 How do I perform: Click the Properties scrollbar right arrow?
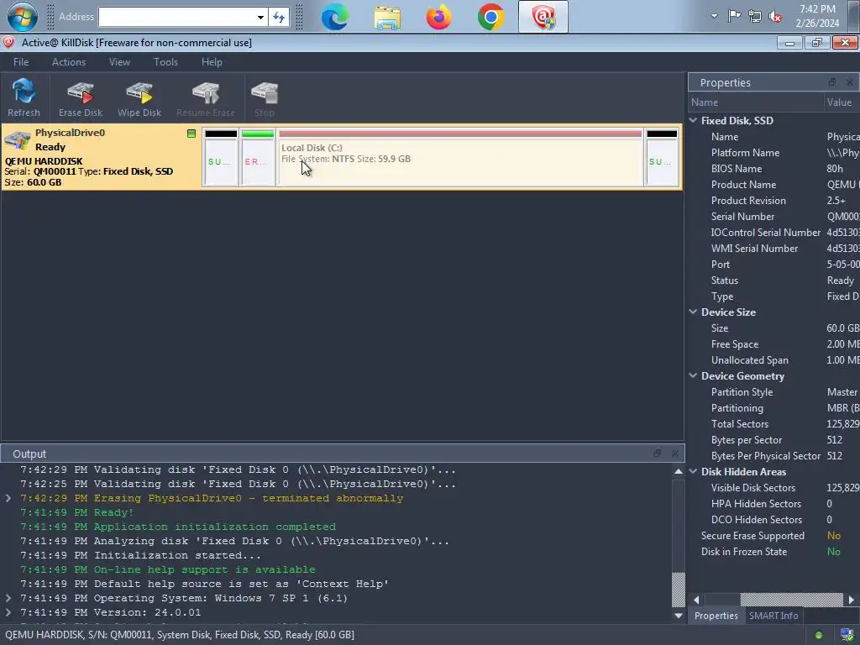852,600
